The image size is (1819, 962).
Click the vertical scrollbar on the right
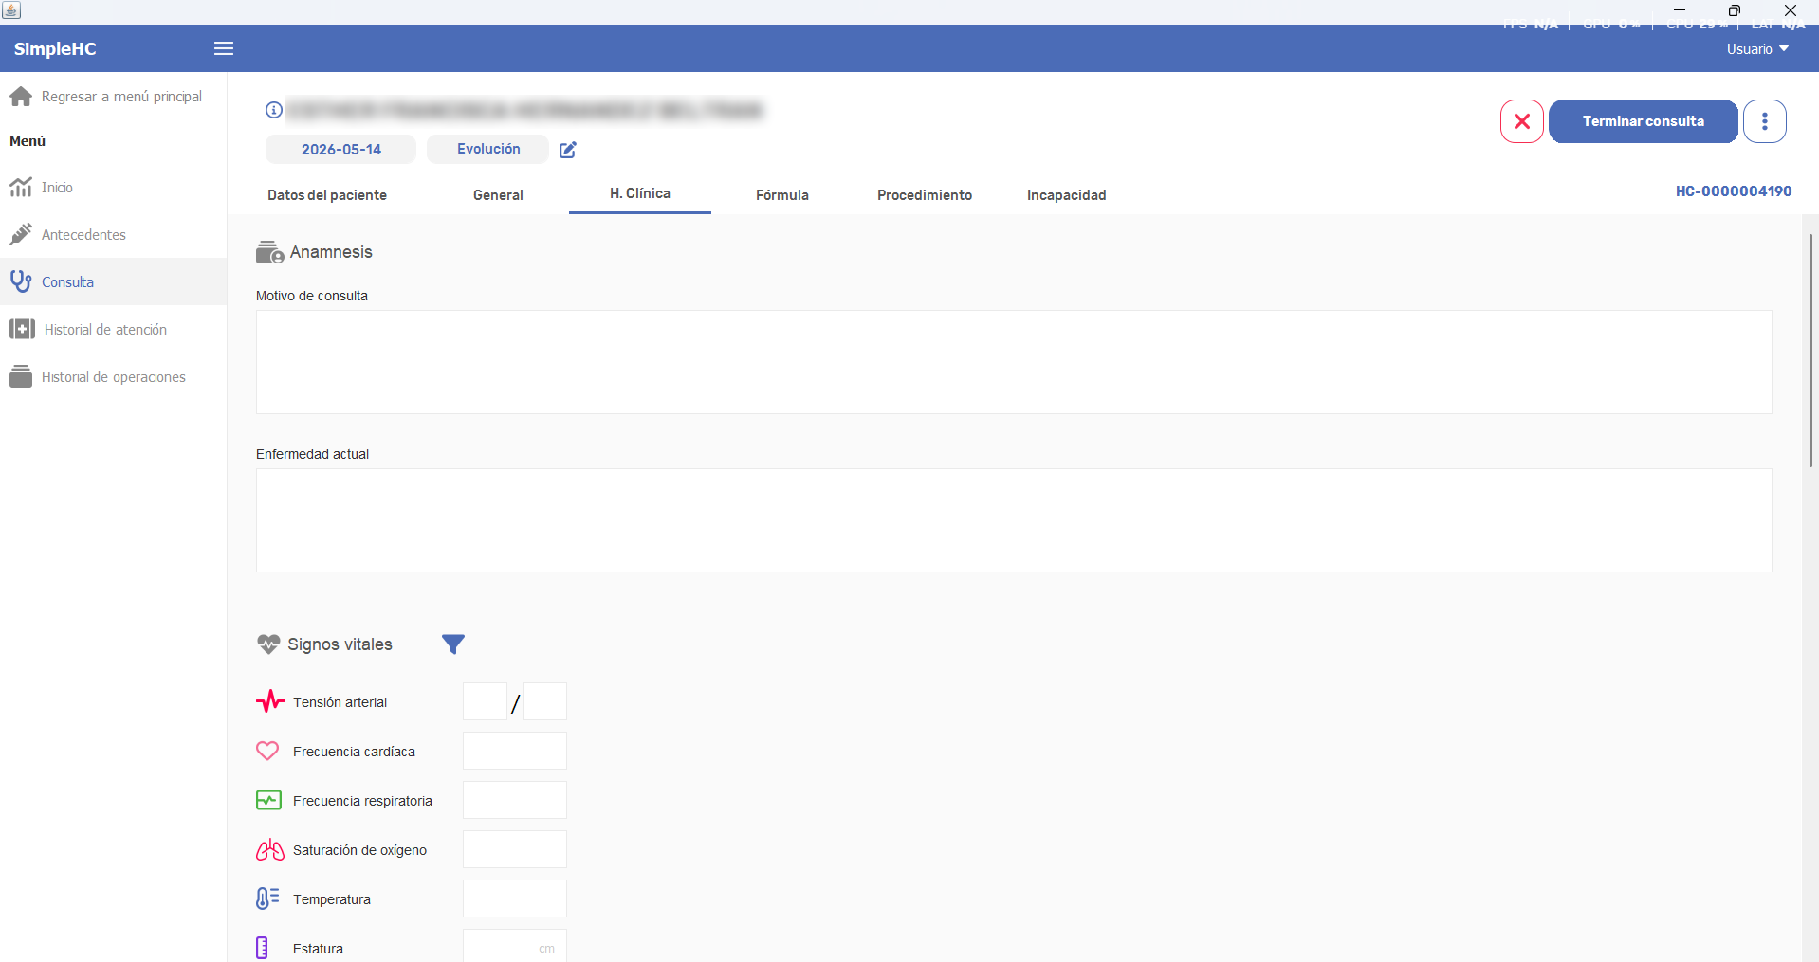point(1810,350)
